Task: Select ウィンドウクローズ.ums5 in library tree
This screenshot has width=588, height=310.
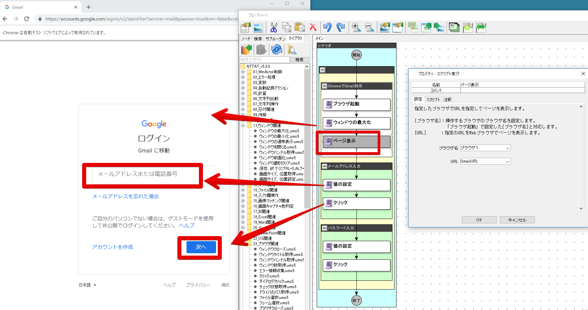Action: click(x=277, y=249)
